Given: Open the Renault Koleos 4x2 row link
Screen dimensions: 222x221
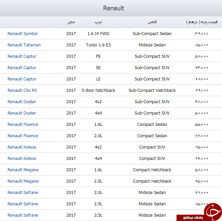Looking at the screenshot, I should 22,147.
